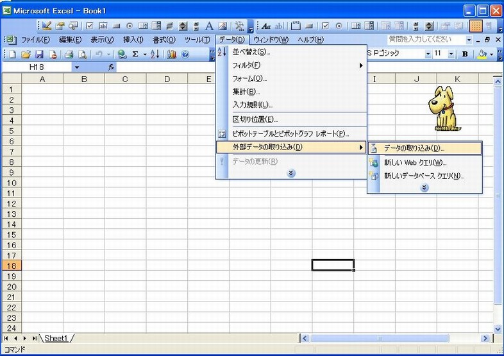
Task: Click the 質問を入力してください help box
Action: point(426,40)
